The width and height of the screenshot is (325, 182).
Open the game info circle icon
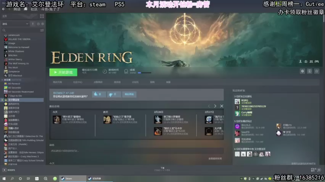[310, 71]
